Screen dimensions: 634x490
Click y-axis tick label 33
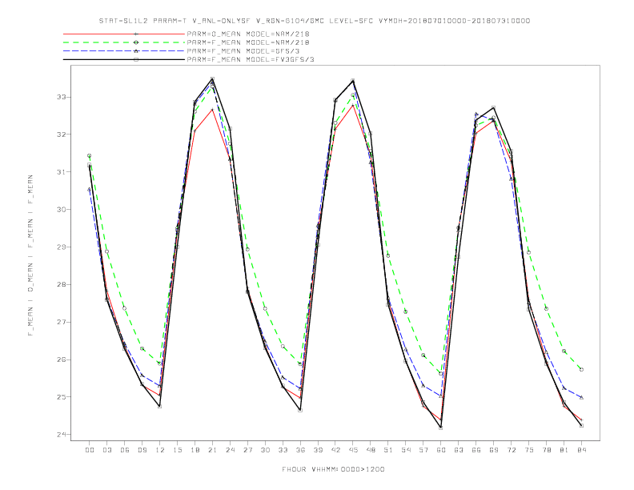(62, 97)
